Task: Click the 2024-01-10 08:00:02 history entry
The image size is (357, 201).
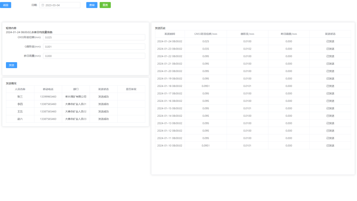Action: click(x=170, y=145)
